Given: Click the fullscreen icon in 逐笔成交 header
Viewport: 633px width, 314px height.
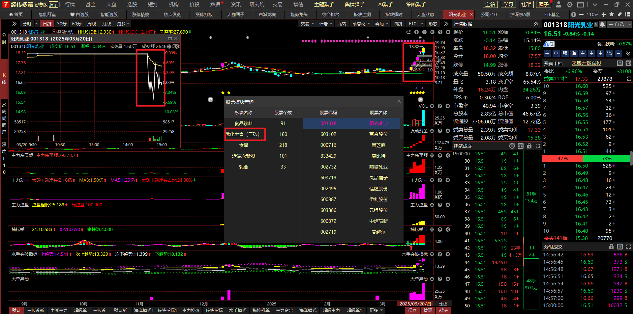Looking at the screenshot, I should point(538,146).
